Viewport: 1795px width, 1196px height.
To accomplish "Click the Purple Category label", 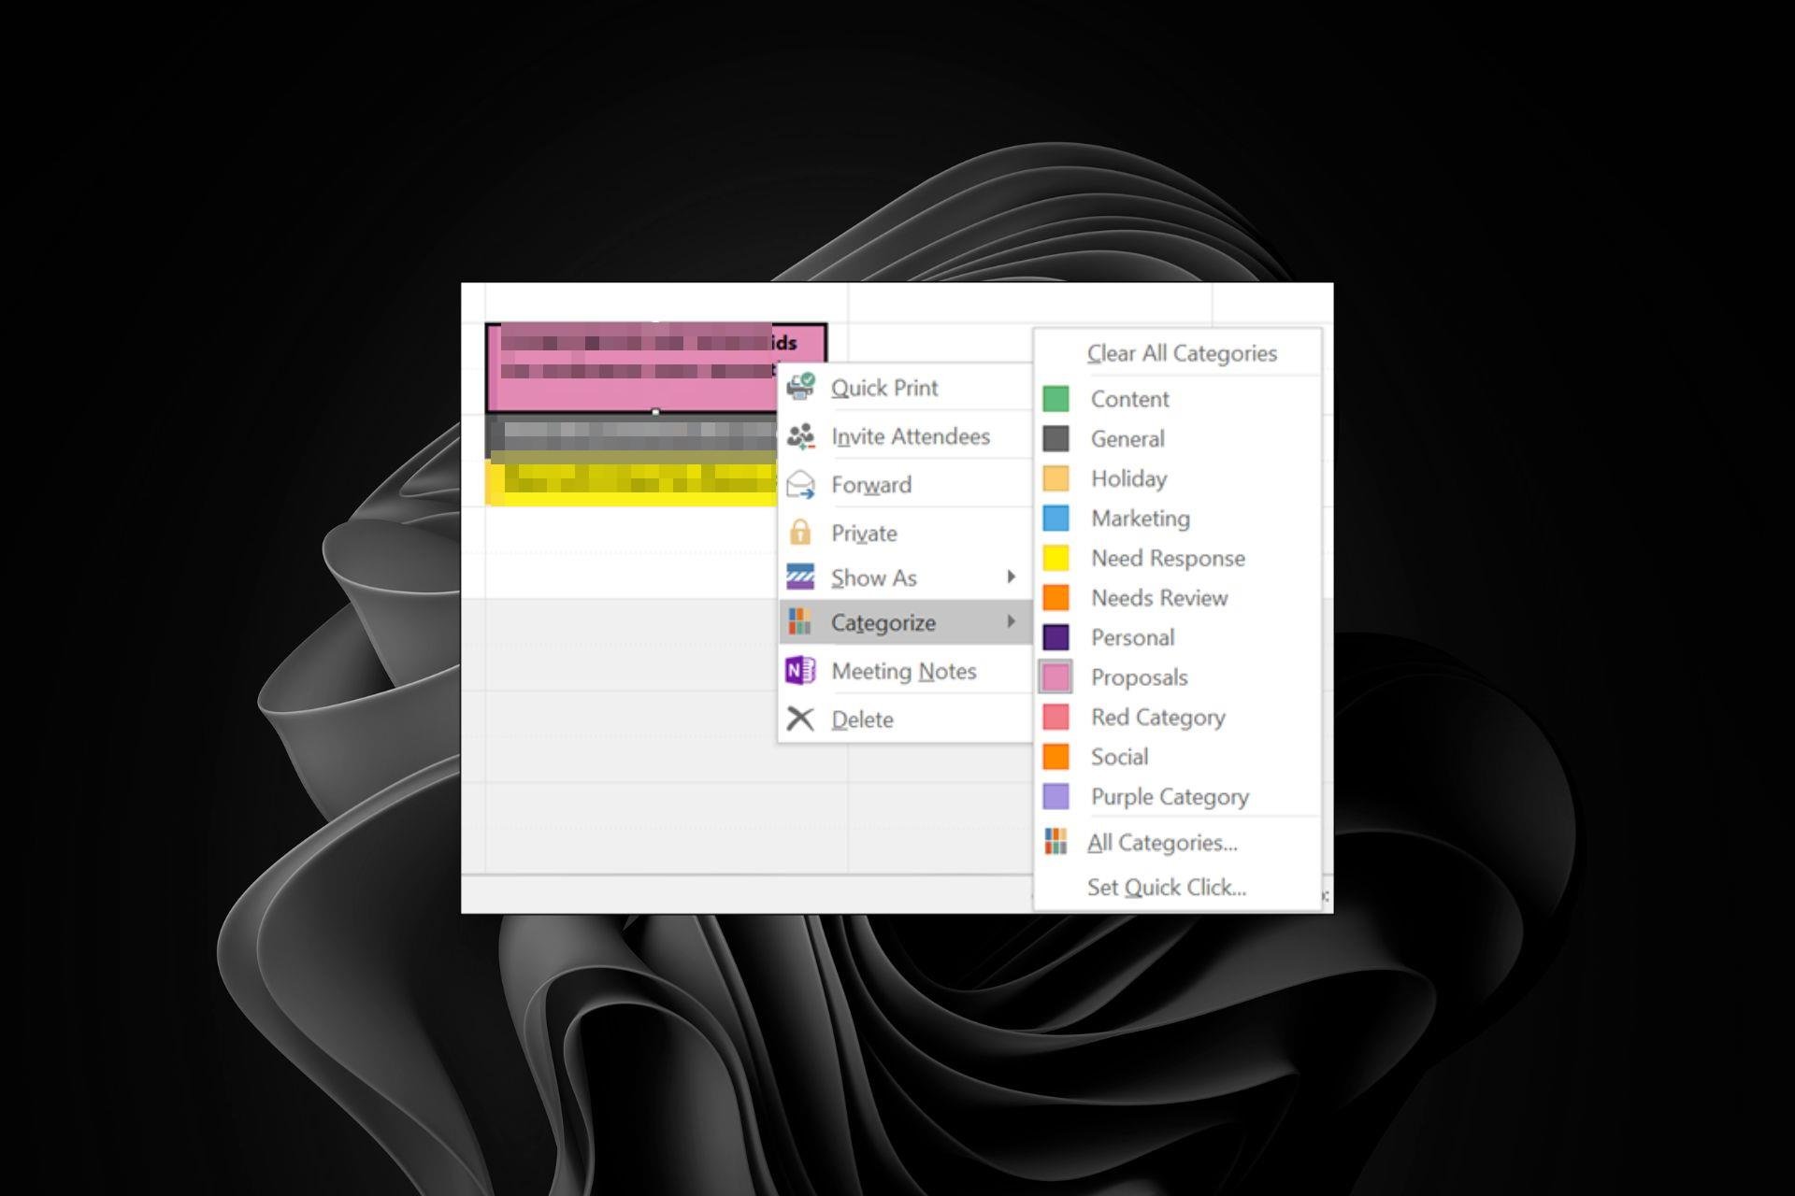I will pos(1170,797).
